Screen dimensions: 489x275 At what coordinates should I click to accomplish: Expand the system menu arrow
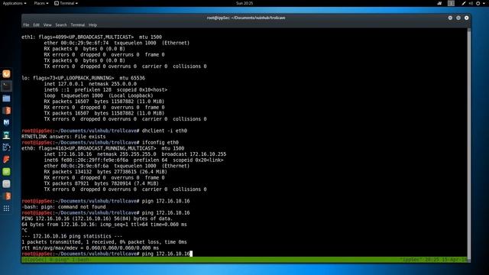click(484, 3)
